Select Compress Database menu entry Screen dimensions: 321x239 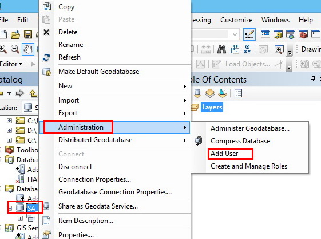pyautogui.click(x=240, y=141)
